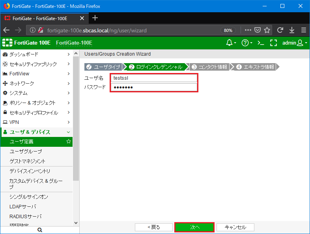Go to wizard step ユーザタイプ
The height and width of the screenshot is (234, 310).
click(x=103, y=67)
